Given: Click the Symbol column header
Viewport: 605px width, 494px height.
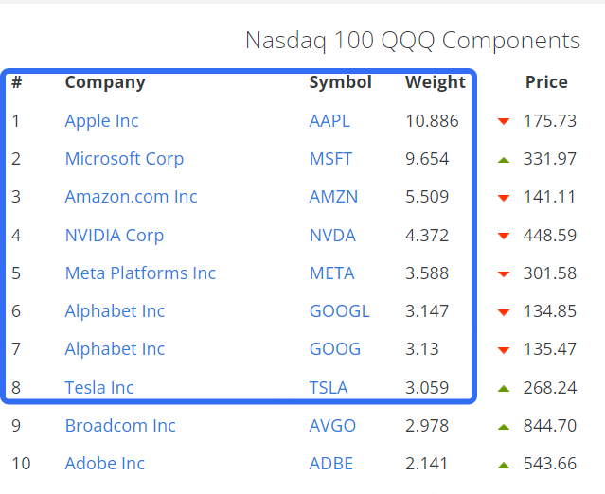Looking at the screenshot, I should pyautogui.click(x=340, y=82).
